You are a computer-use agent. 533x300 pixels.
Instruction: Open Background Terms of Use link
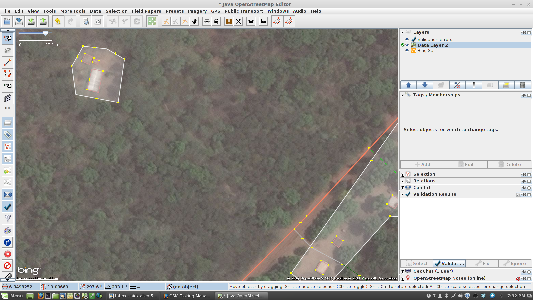(37, 278)
